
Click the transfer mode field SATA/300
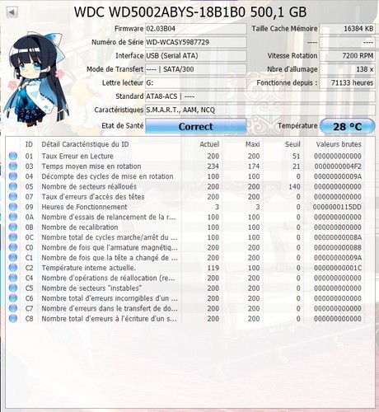pos(196,69)
